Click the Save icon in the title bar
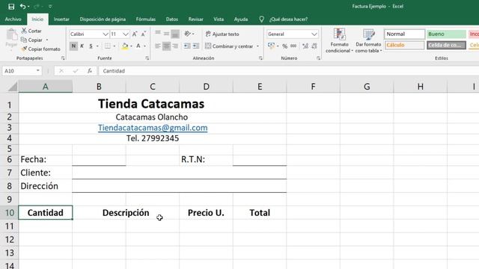Image resolution: width=479 pixels, height=269 pixels. pyautogui.click(x=11, y=7)
